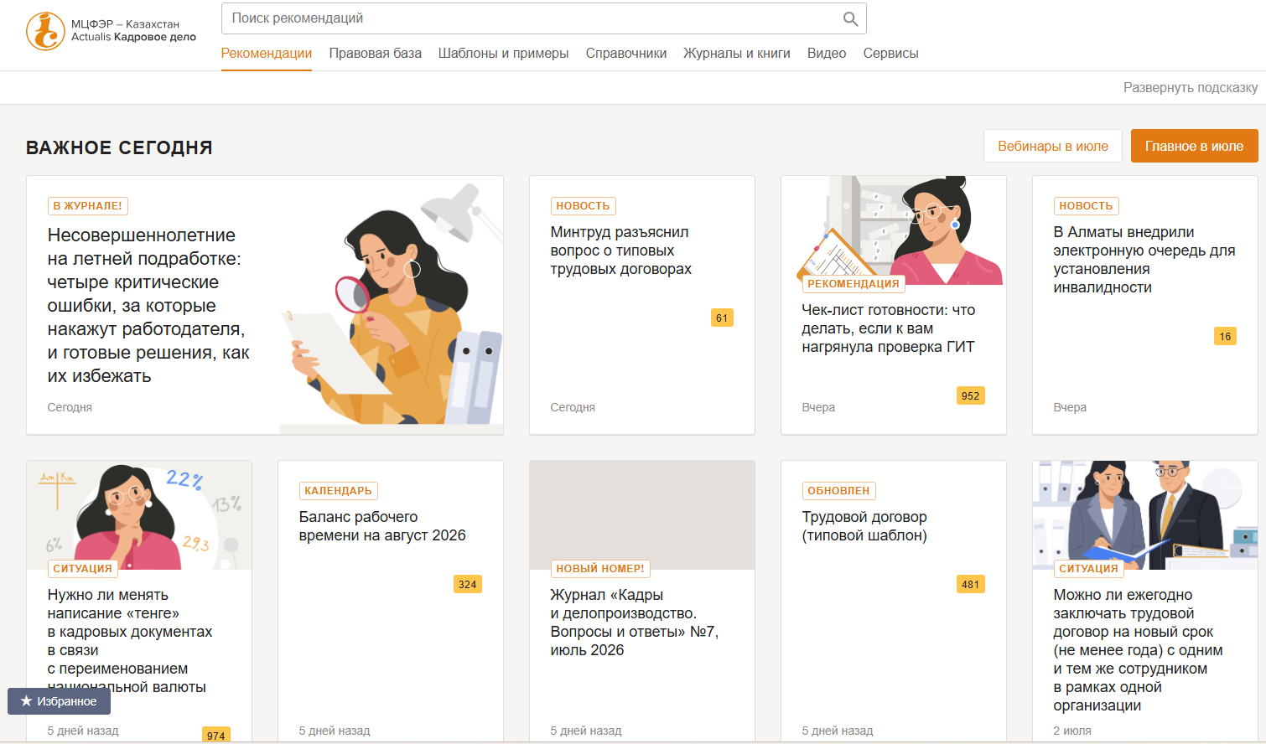The image size is (1266, 744).
Task: Open the Шаблоны и примеры tab
Action: tap(503, 53)
